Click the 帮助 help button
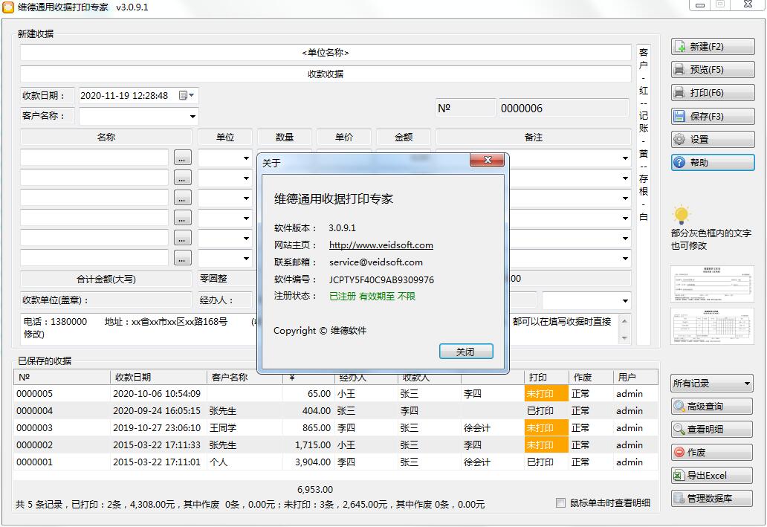This screenshot has height=527, width=767. pos(713,163)
